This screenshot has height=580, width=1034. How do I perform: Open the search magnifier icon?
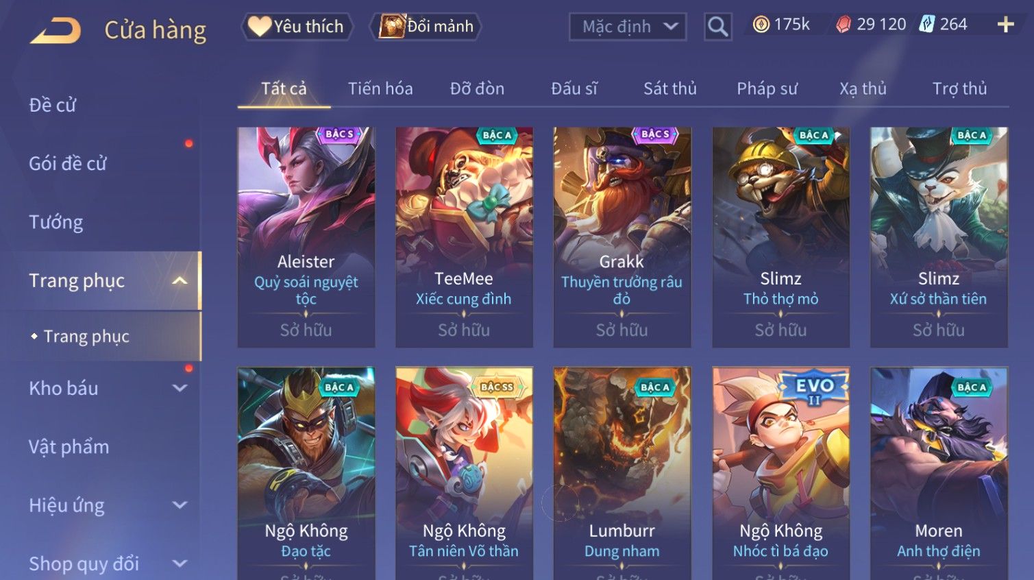[x=717, y=27]
